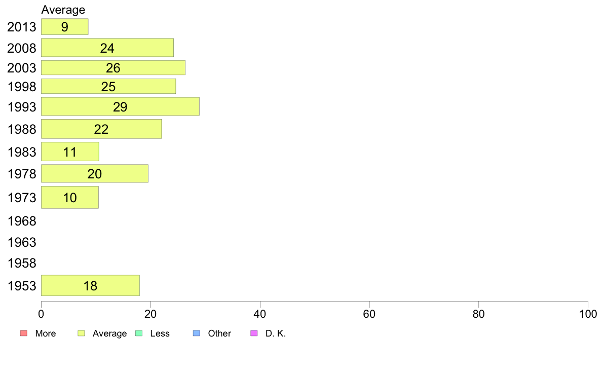Click the yellow Average legend swatch
The image size is (602, 373).
point(81,333)
